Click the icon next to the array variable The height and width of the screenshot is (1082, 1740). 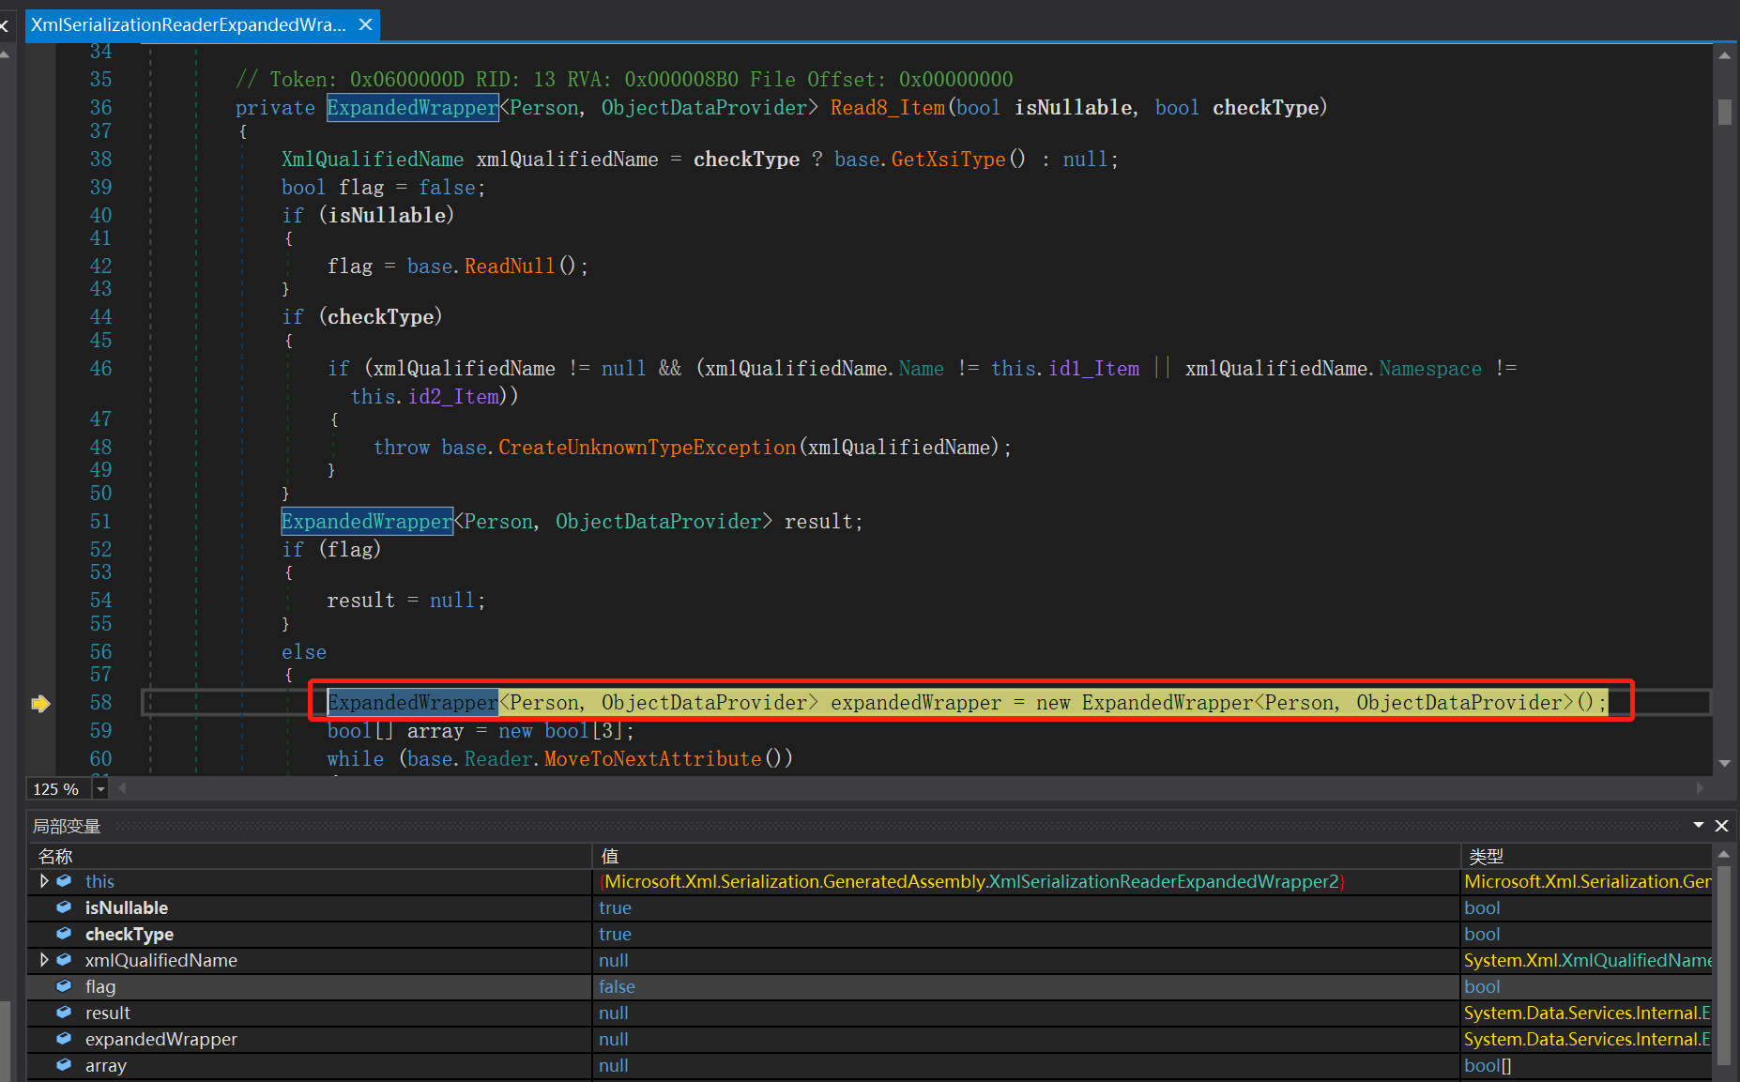point(64,1065)
